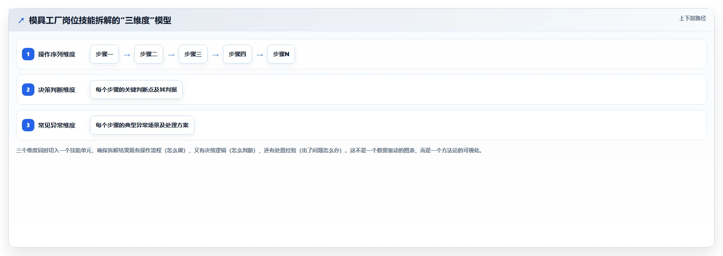This screenshot has width=723, height=256.
Task: Select the 步骤一 step box
Action: point(104,54)
